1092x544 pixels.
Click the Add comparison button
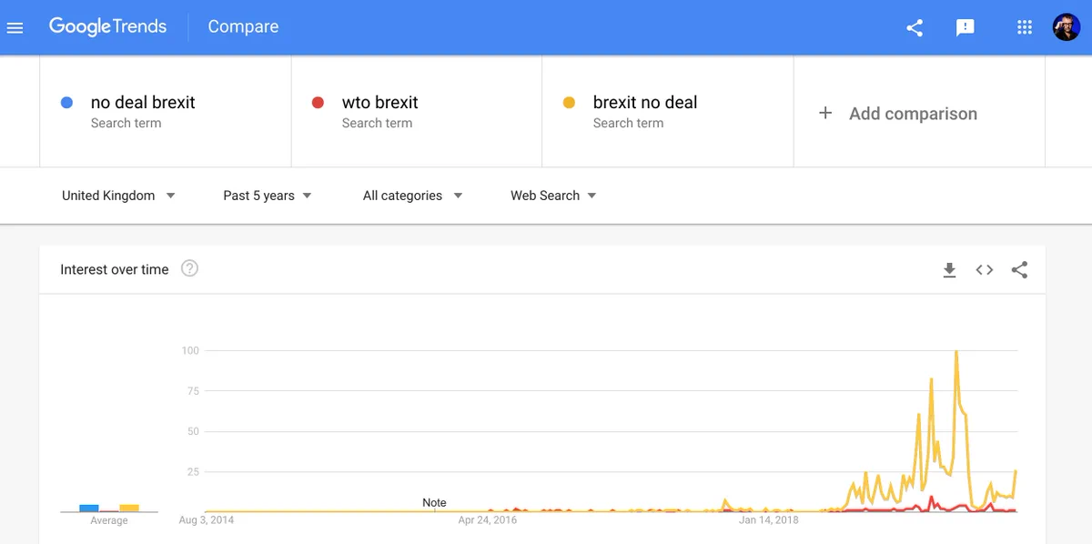[x=897, y=113]
